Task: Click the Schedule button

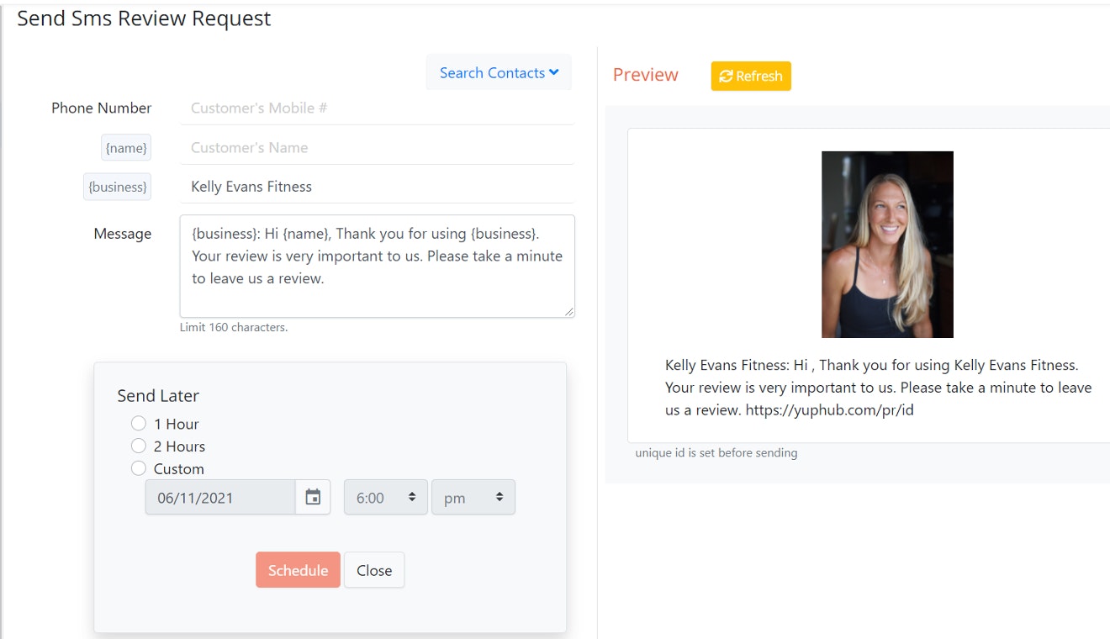Action: tap(298, 569)
